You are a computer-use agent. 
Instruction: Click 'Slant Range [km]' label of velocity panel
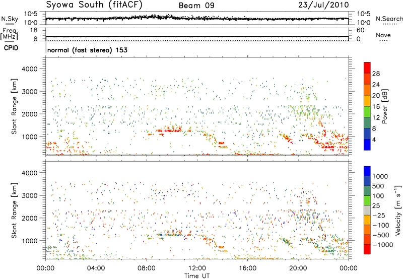click(x=14, y=211)
